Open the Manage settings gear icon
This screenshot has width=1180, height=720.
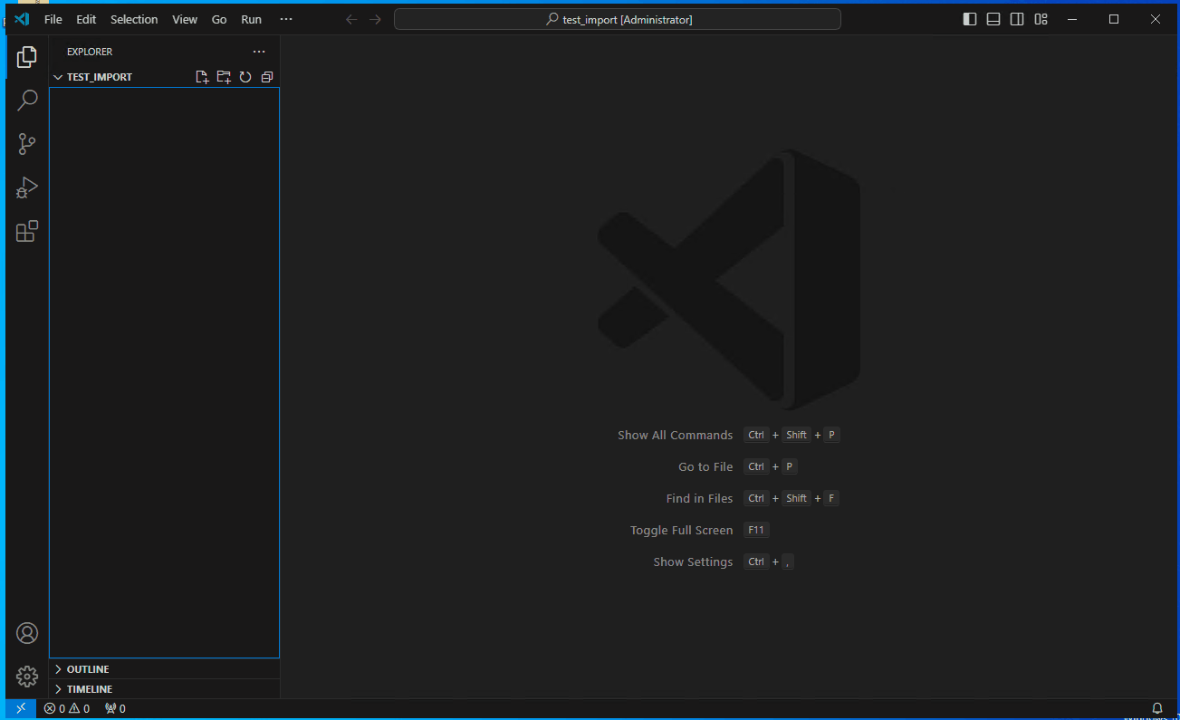(26, 677)
